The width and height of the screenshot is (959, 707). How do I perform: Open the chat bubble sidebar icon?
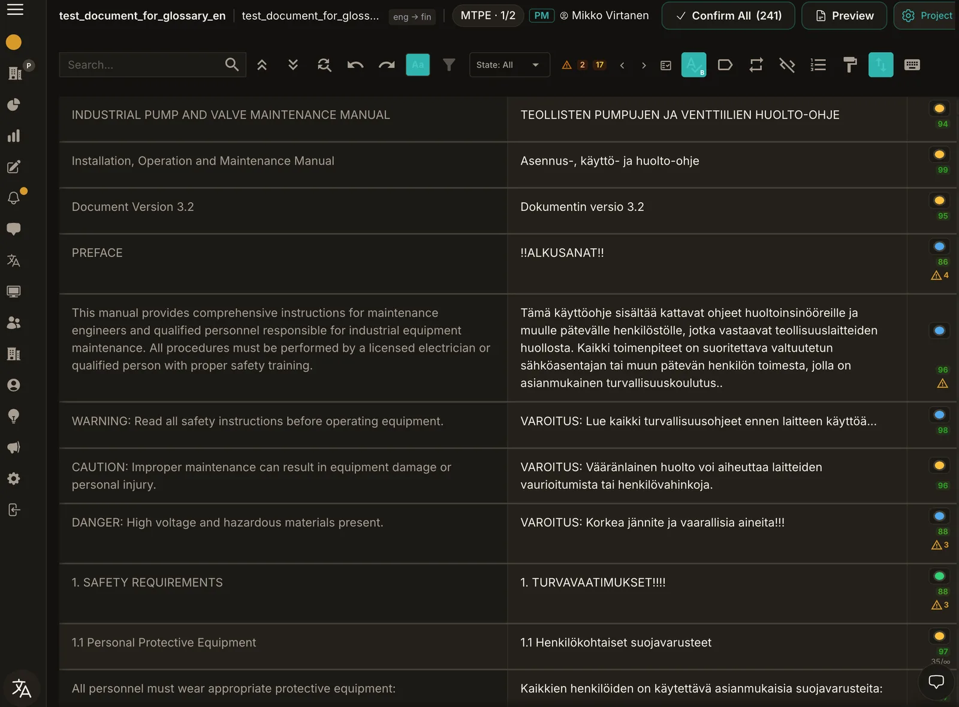(x=14, y=229)
